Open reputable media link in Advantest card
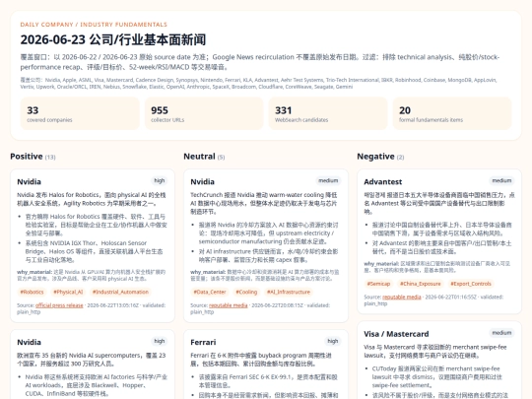 tap(402, 297)
